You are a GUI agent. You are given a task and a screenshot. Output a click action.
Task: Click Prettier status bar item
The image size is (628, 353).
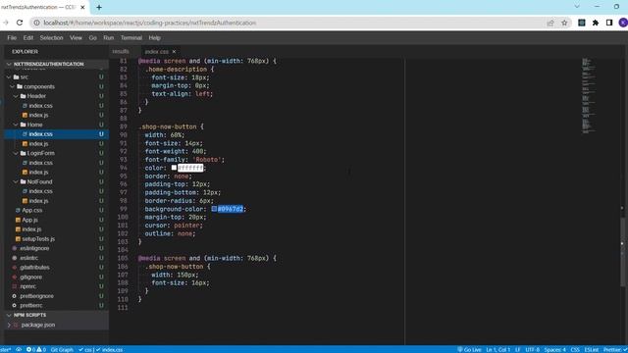tap(615, 350)
